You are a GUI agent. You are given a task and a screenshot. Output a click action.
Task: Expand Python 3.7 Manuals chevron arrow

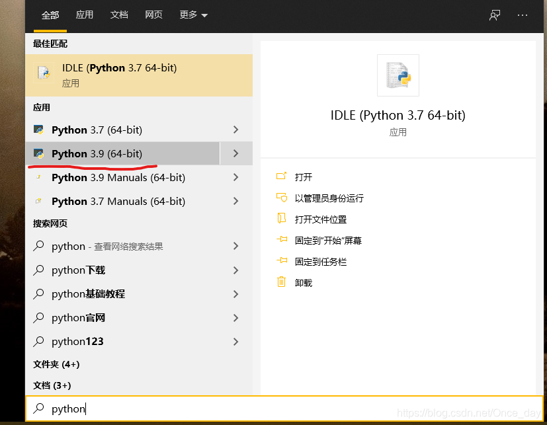236,201
